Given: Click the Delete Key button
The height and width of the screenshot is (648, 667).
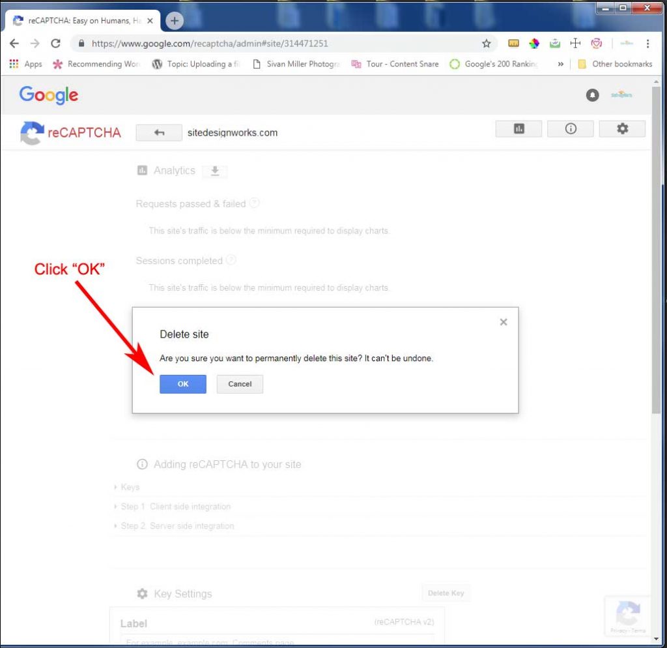Looking at the screenshot, I should pos(446,593).
